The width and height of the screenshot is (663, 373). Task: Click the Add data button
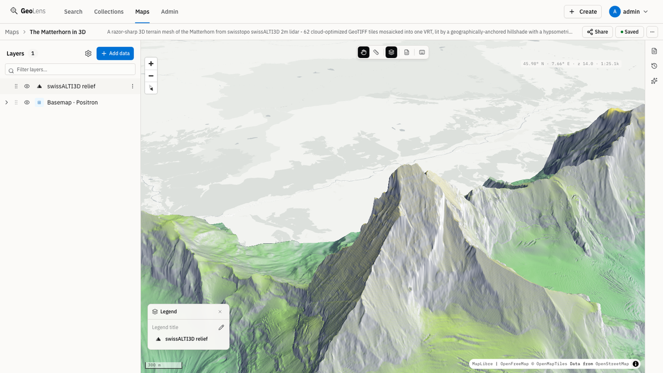(115, 54)
